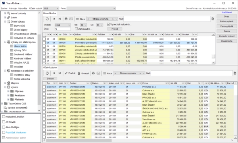238x143 pixels.
Task: Open the Období year dropdown
Action: point(63,25)
